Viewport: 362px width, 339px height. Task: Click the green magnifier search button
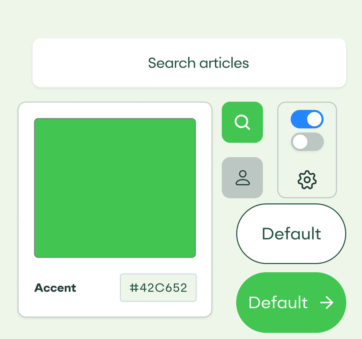[x=242, y=122]
